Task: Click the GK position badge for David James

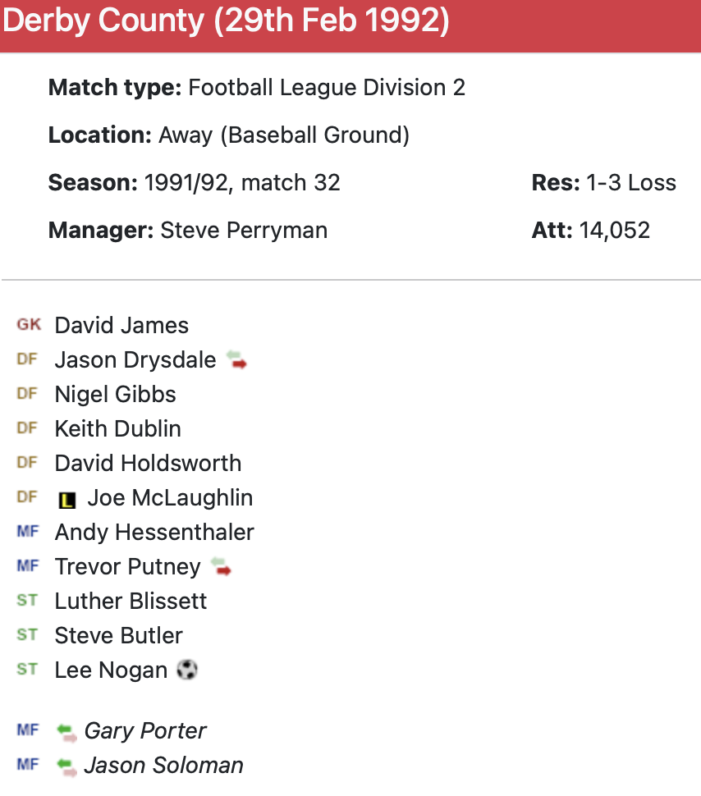Action: 28,325
